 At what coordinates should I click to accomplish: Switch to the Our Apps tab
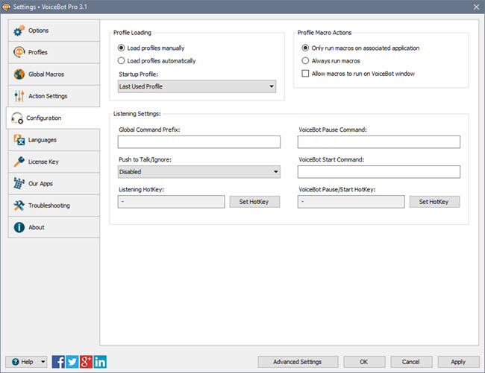(x=54, y=184)
